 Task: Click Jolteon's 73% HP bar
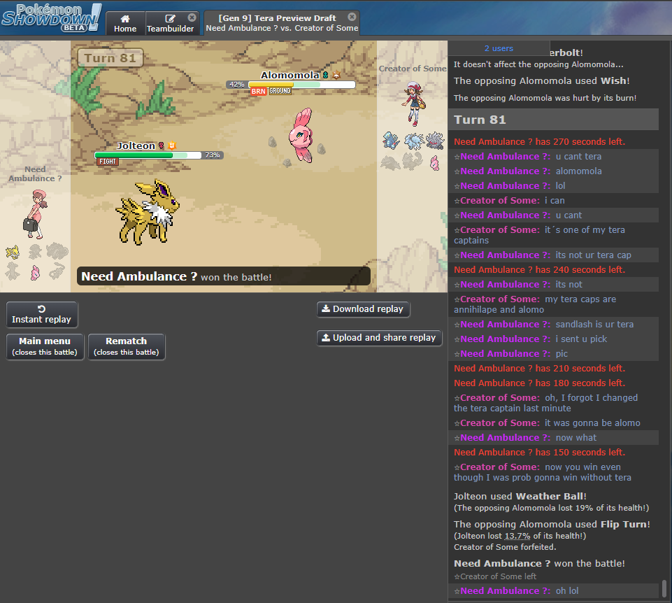pos(148,155)
